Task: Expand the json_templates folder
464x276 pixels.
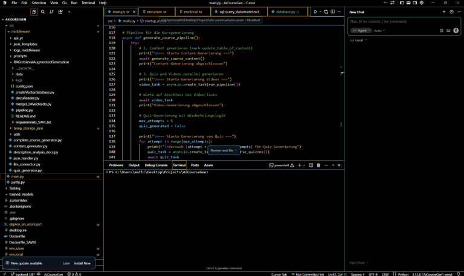Action: [x=25, y=44]
